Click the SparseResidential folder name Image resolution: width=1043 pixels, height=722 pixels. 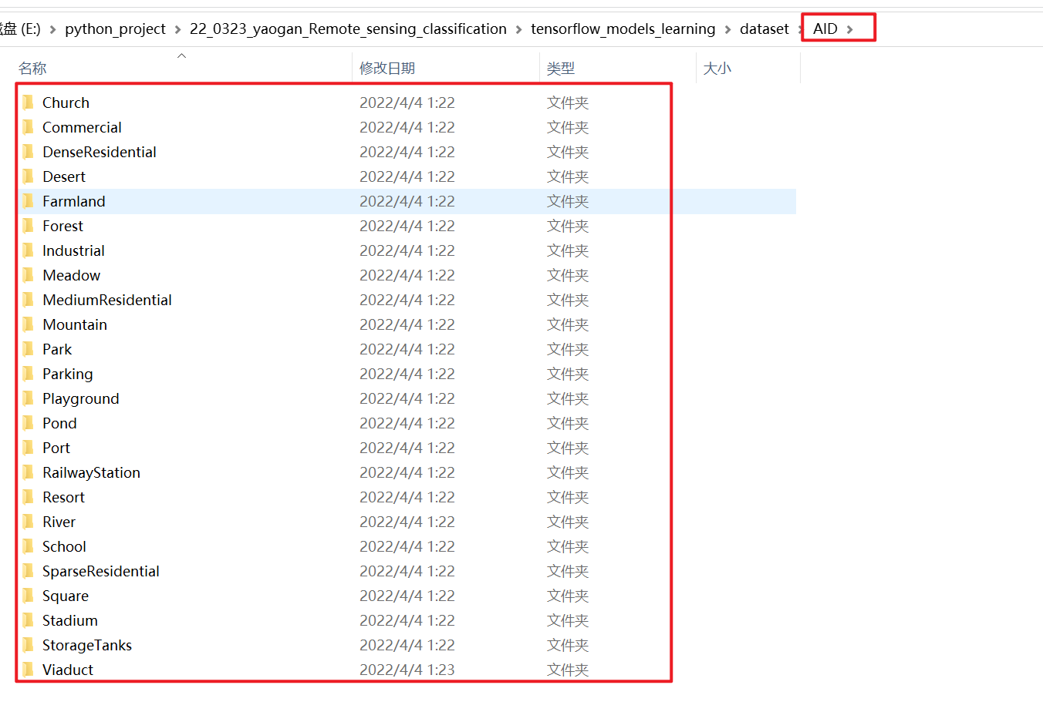[101, 571]
